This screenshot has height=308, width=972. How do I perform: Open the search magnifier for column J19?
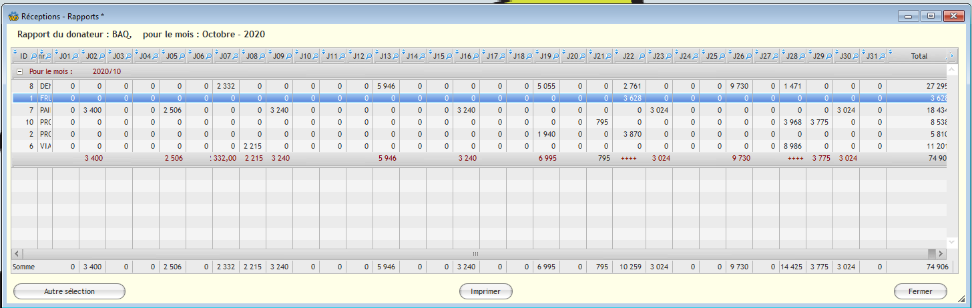(x=555, y=57)
